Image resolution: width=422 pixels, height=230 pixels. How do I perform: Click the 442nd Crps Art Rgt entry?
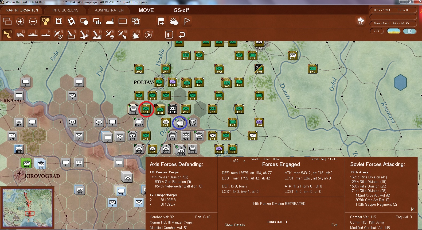tap(373, 195)
